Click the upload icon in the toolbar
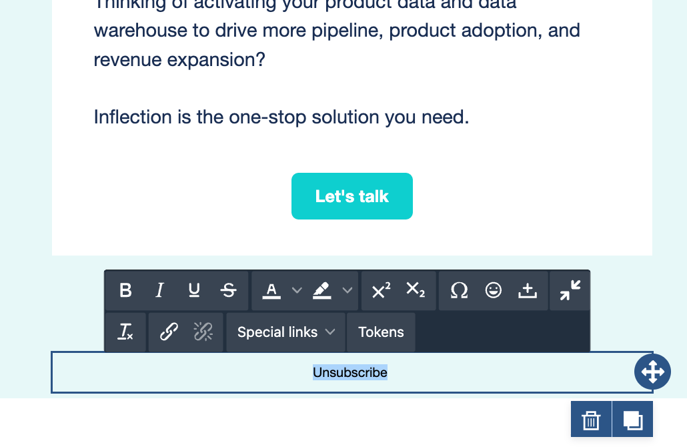The height and width of the screenshot is (447, 687). click(x=528, y=290)
